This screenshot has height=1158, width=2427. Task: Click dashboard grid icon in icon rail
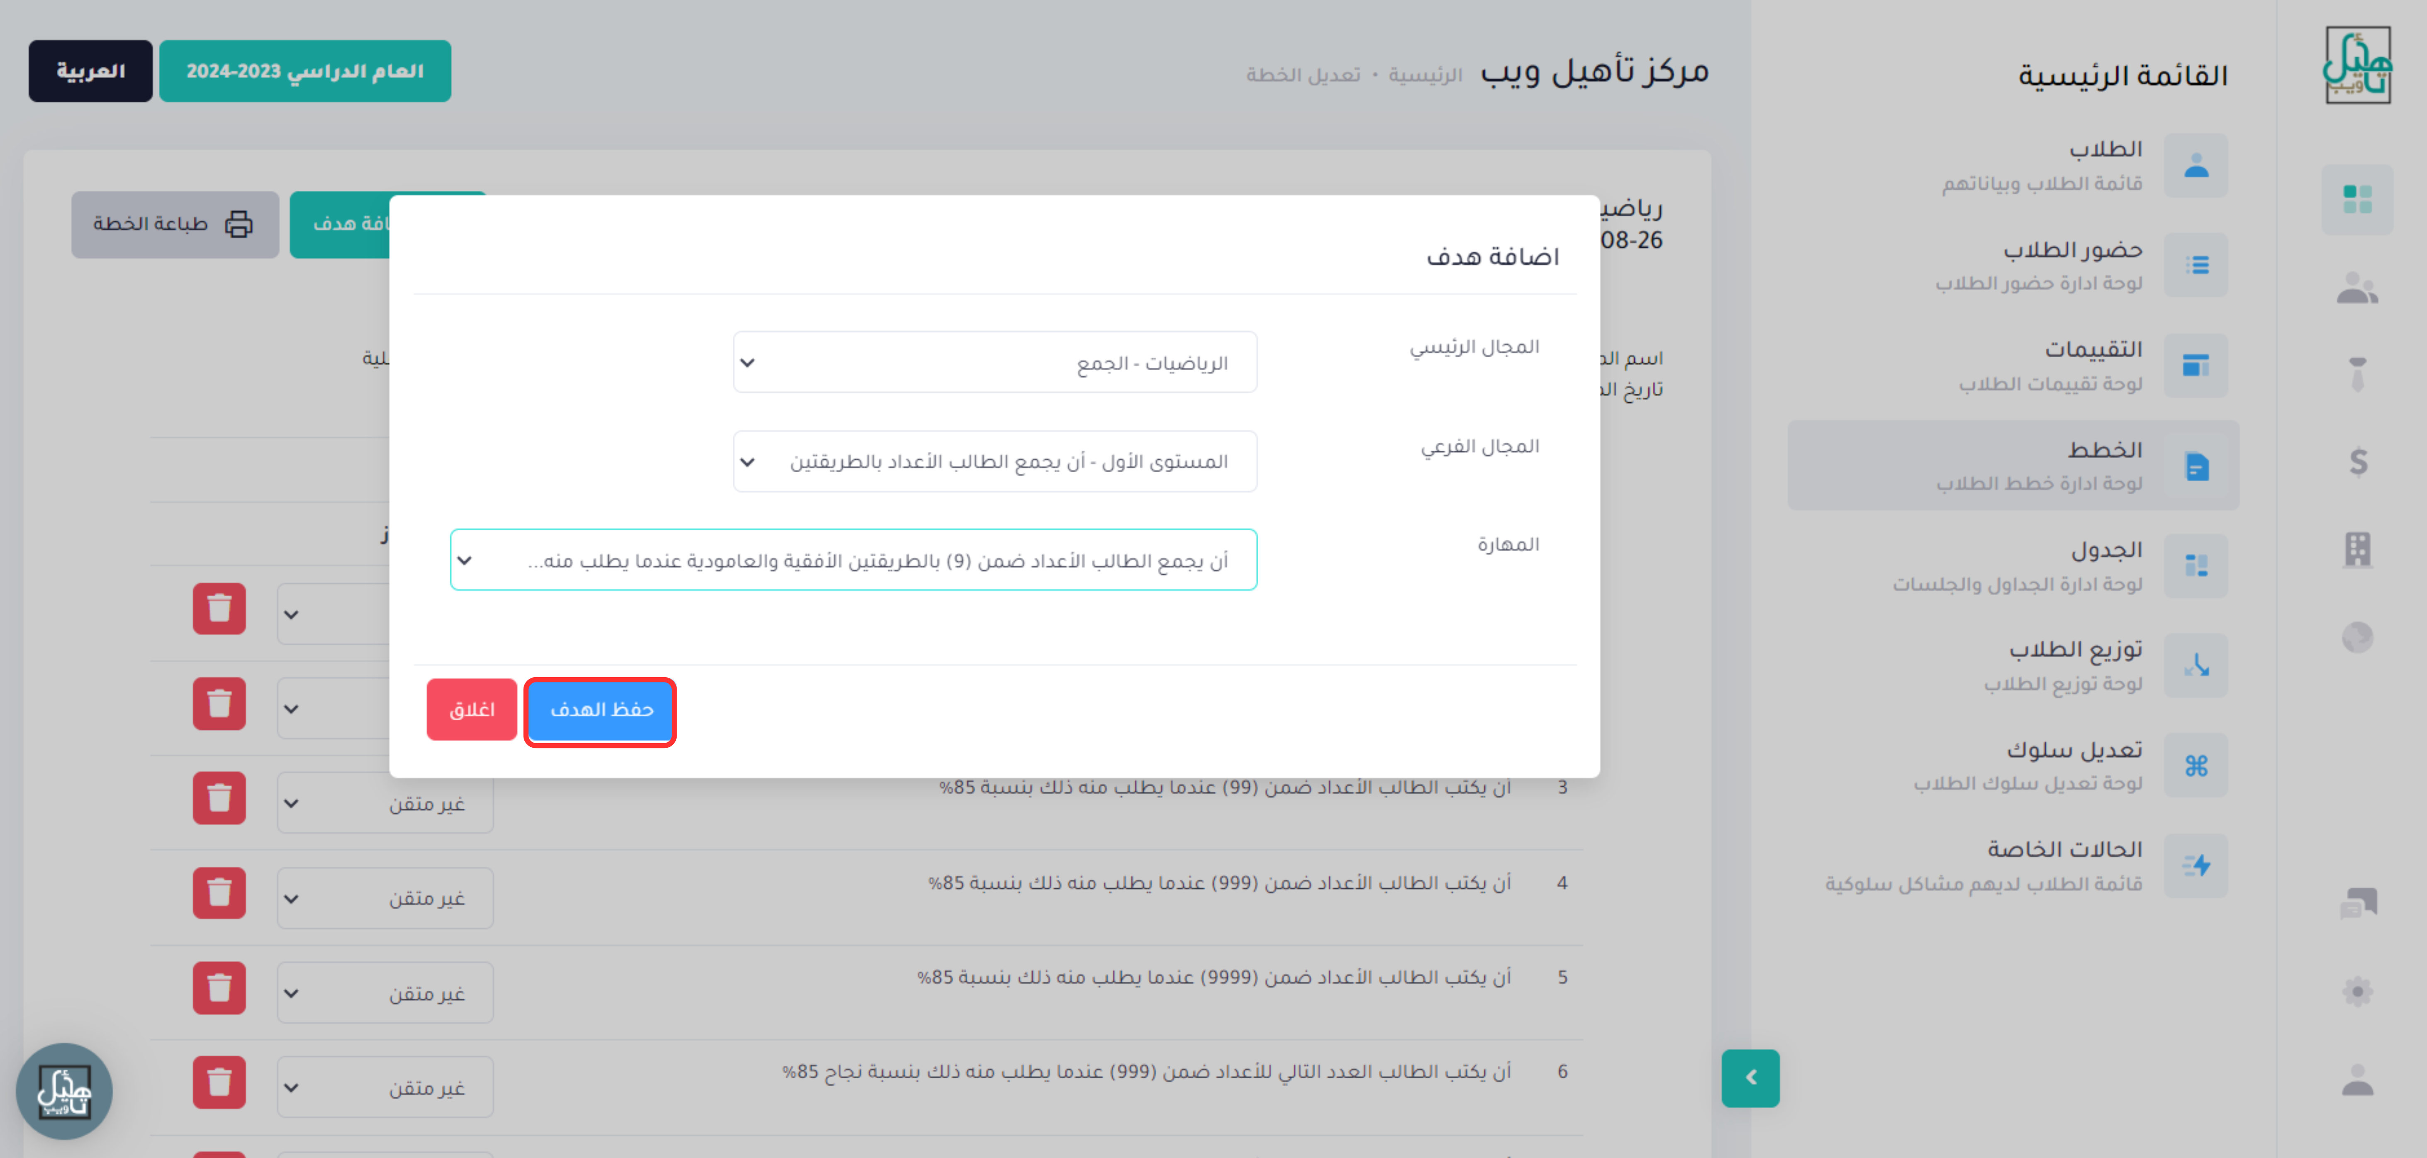(x=2357, y=200)
